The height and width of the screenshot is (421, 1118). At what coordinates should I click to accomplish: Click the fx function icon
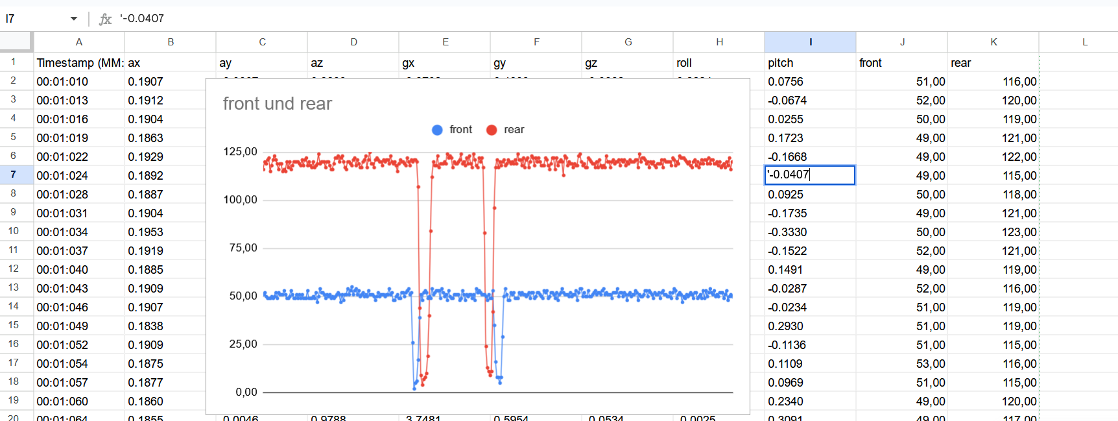(105, 19)
